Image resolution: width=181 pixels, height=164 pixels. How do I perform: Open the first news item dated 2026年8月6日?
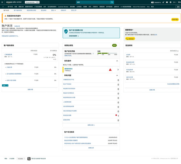point(76,137)
